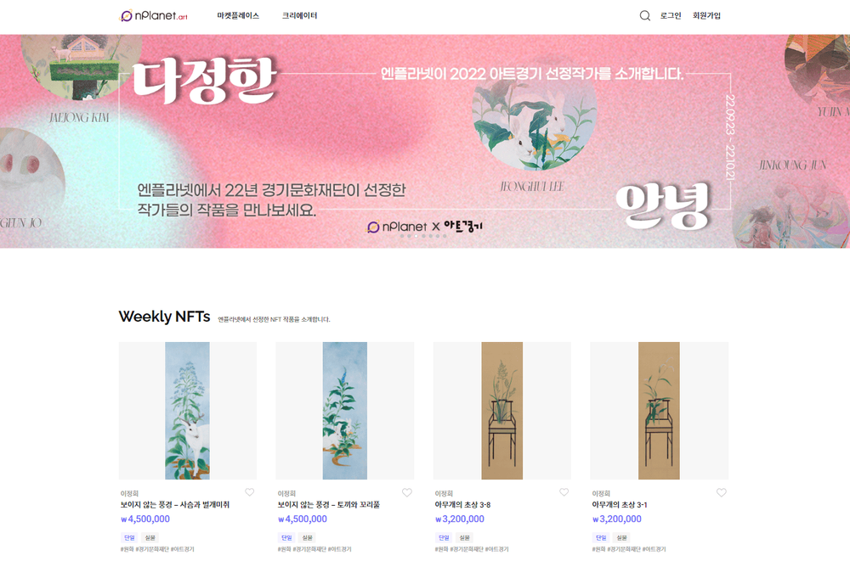Viewport: 850px width, 578px height.
Task: Open the 아무개의 초상 3-1 title link
Action: pyautogui.click(x=619, y=504)
